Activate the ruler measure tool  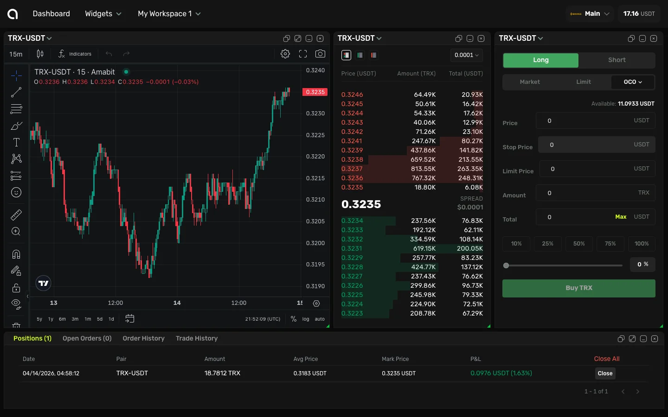tap(16, 215)
